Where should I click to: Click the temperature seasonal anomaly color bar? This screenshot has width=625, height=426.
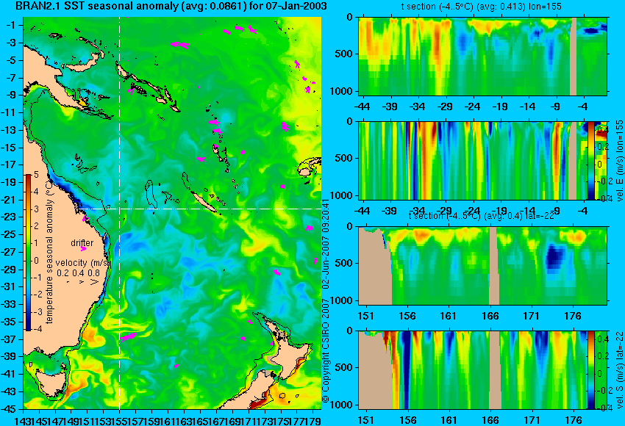29,253
